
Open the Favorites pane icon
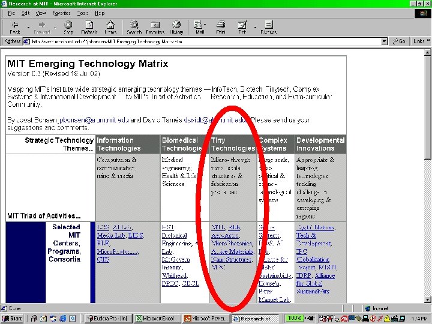point(155,28)
